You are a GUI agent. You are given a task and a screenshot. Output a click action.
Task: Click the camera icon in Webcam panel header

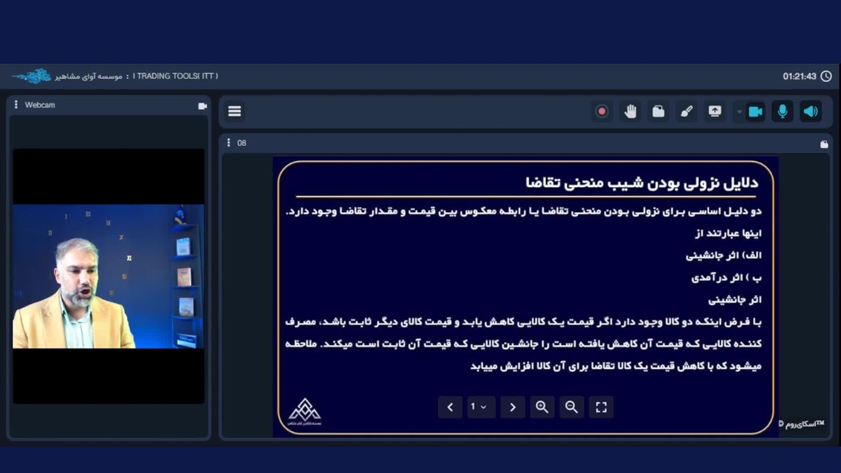(x=202, y=106)
